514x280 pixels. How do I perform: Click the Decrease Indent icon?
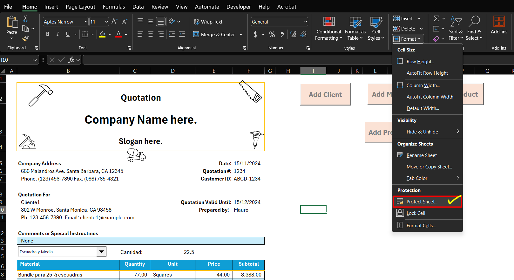[172, 34]
